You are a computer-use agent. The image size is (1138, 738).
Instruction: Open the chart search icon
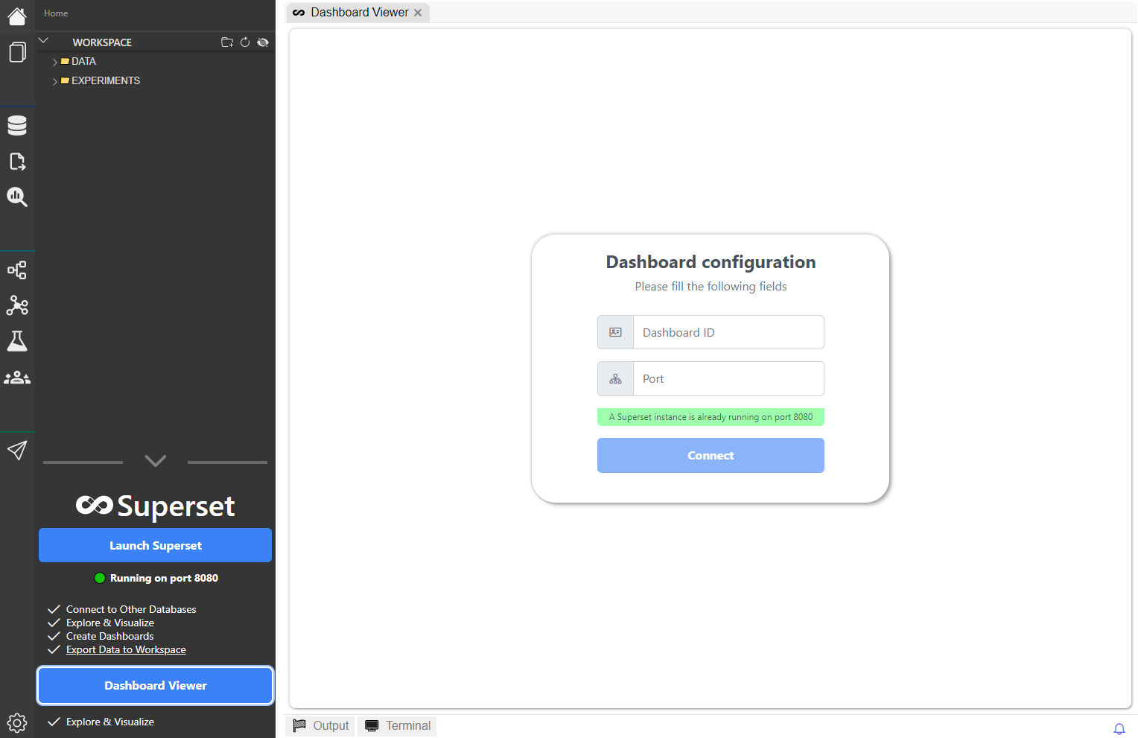click(x=17, y=197)
